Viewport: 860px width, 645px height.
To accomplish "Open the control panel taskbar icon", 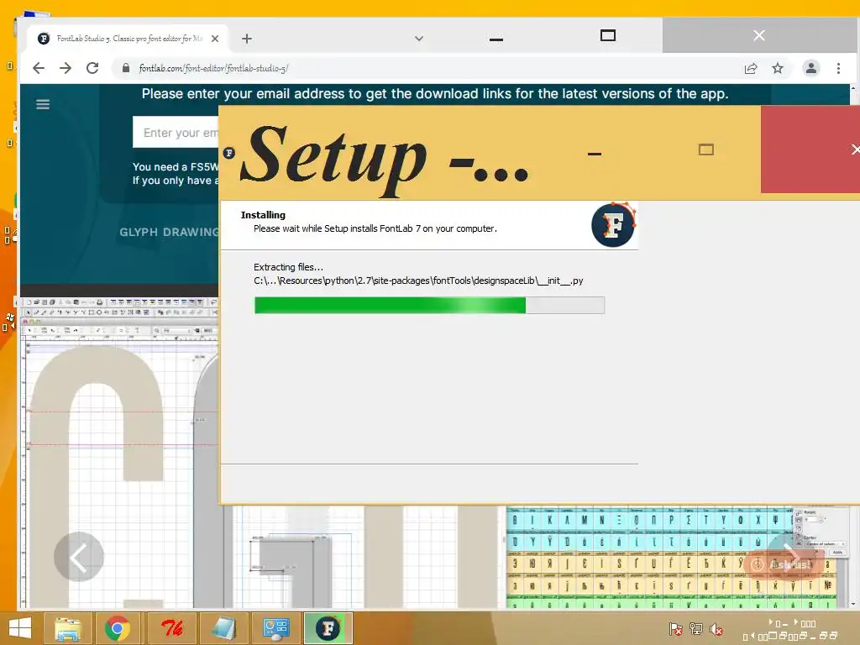I will coord(275,628).
